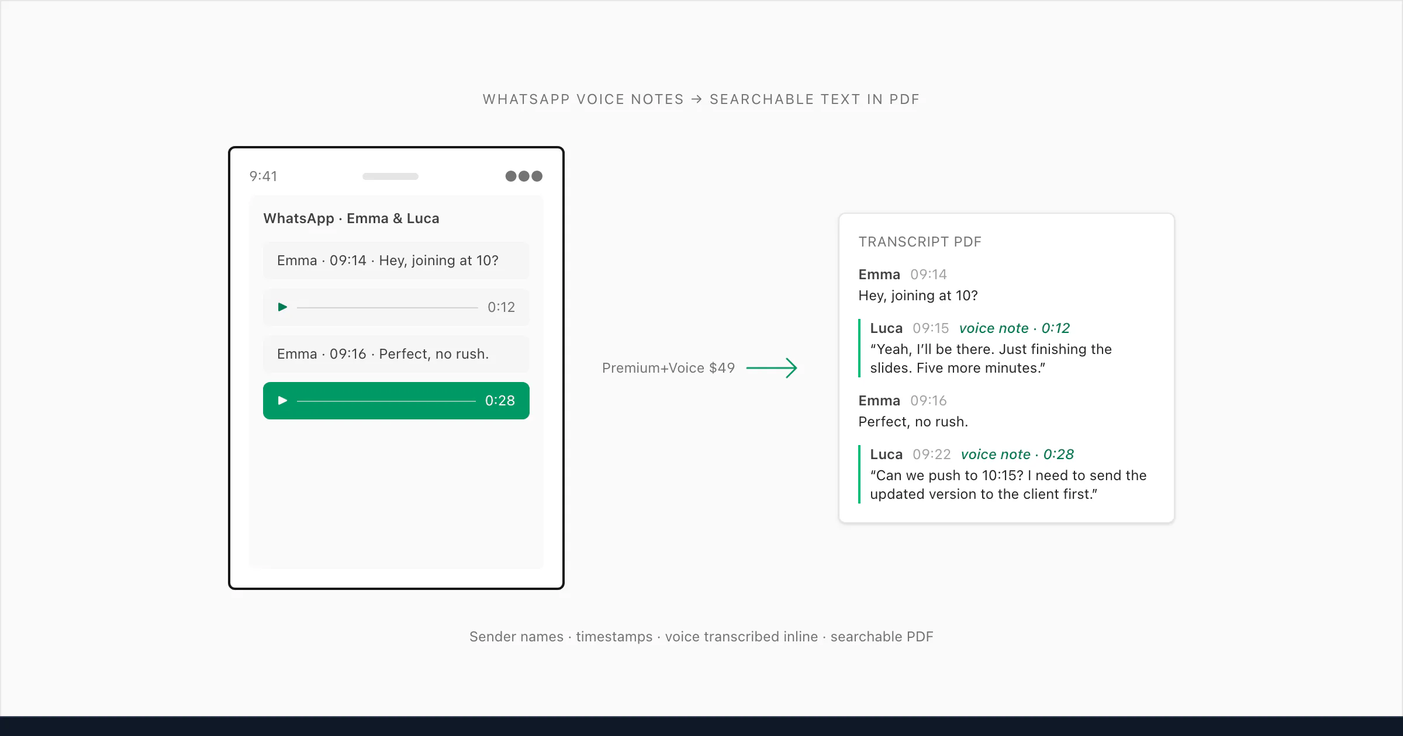This screenshot has height=736, width=1403.
Task: Select the 'WhatsApp · Emma & Luca' chat title
Action: click(x=351, y=218)
